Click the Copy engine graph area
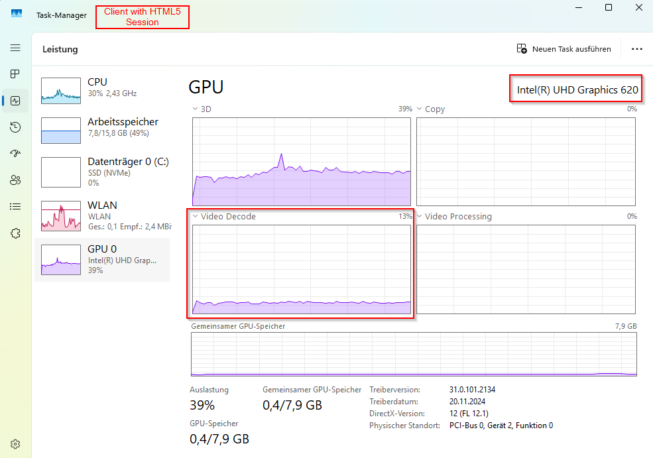Image resolution: width=653 pixels, height=458 pixels. click(x=526, y=162)
